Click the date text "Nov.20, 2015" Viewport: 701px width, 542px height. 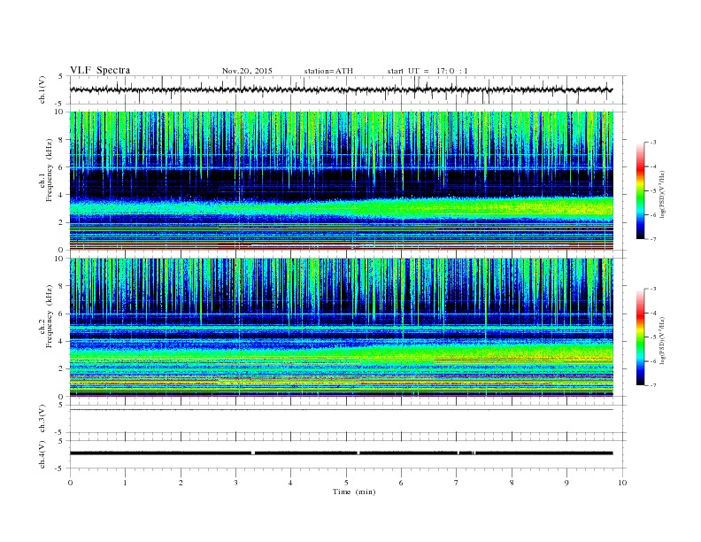pos(247,71)
